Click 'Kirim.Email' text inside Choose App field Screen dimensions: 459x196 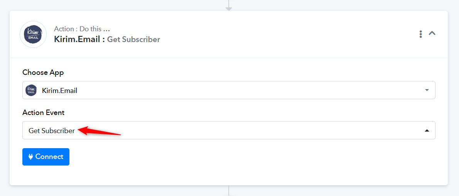click(x=60, y=91)
